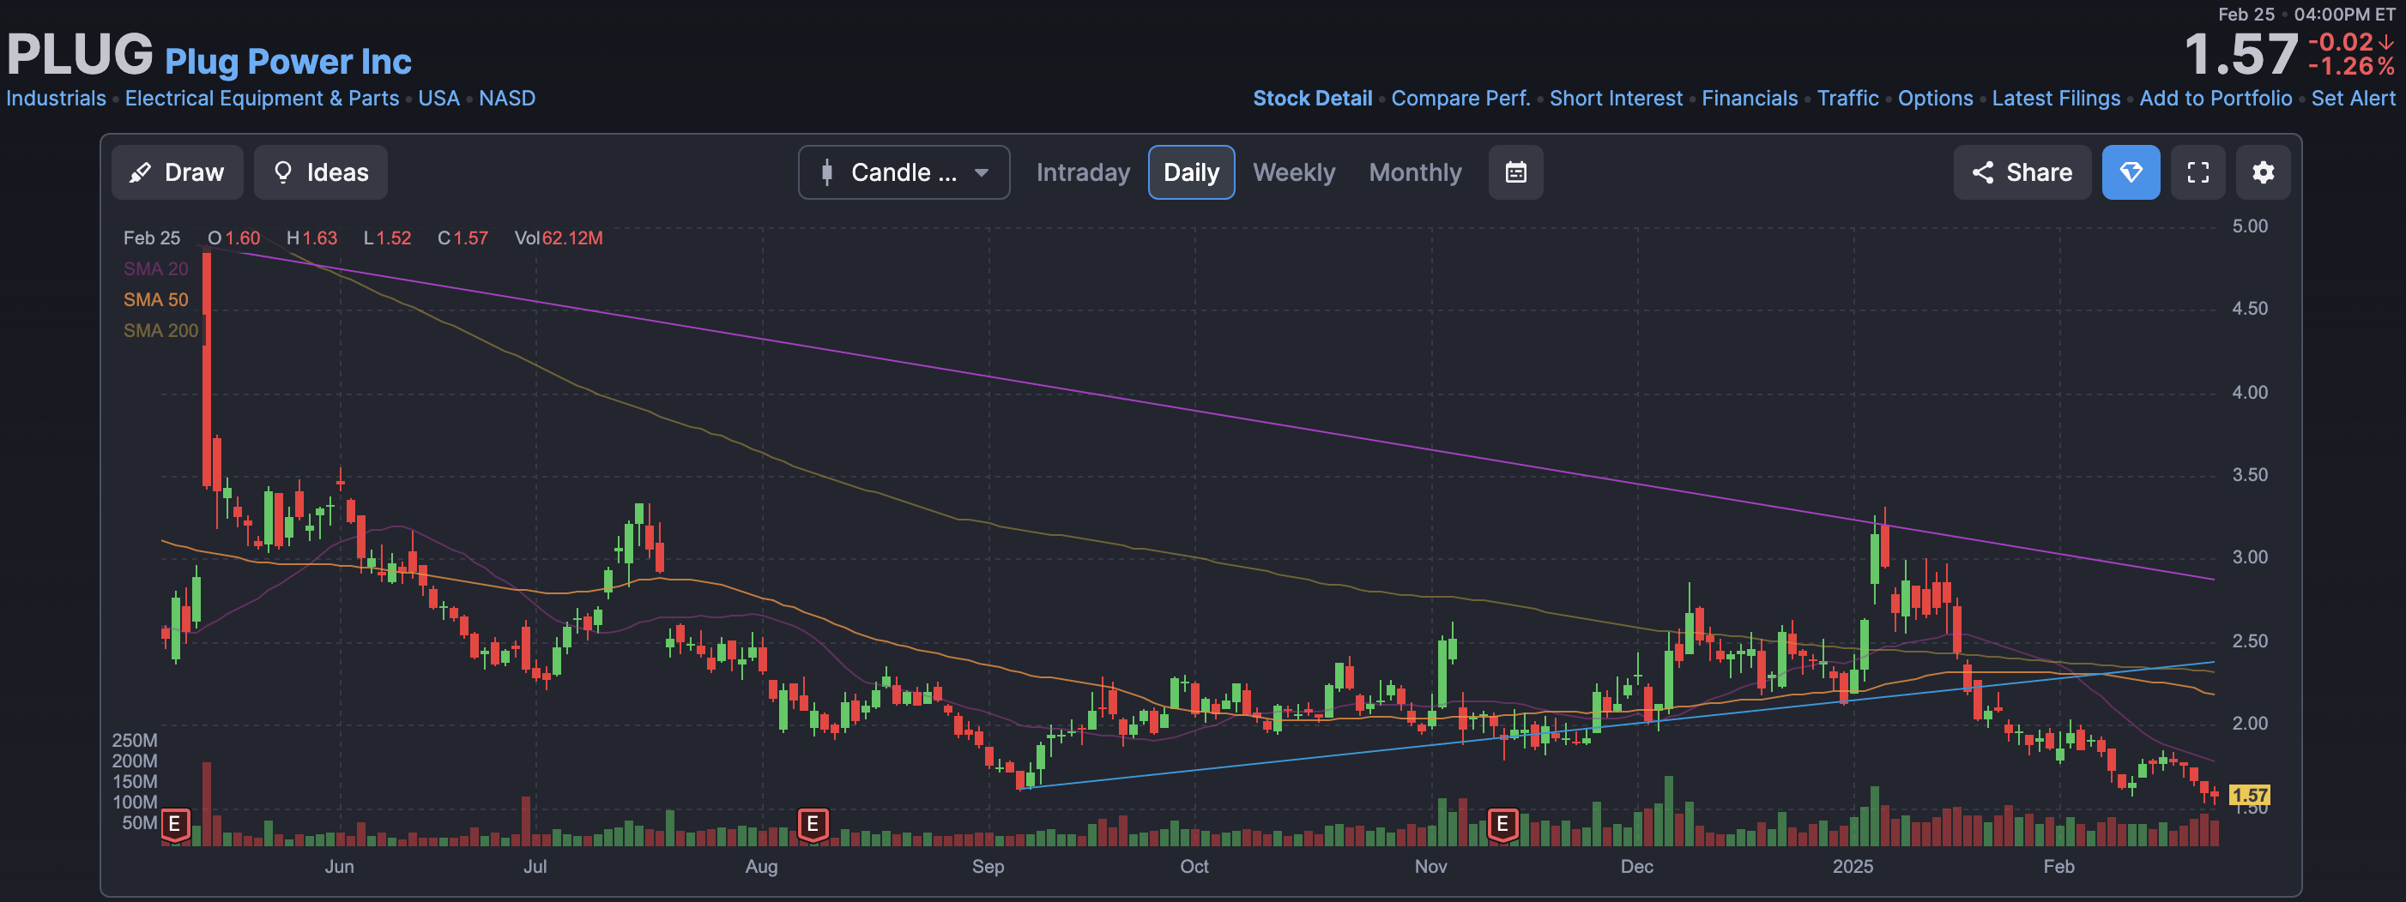Switch to Weekly timeframe
Viewport: 2406px width, 902px height.
[1294, 172]
